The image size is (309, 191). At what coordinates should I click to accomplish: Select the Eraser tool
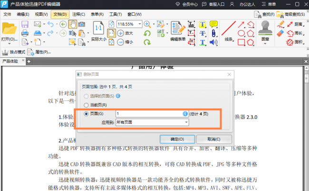tap(280, 33)
